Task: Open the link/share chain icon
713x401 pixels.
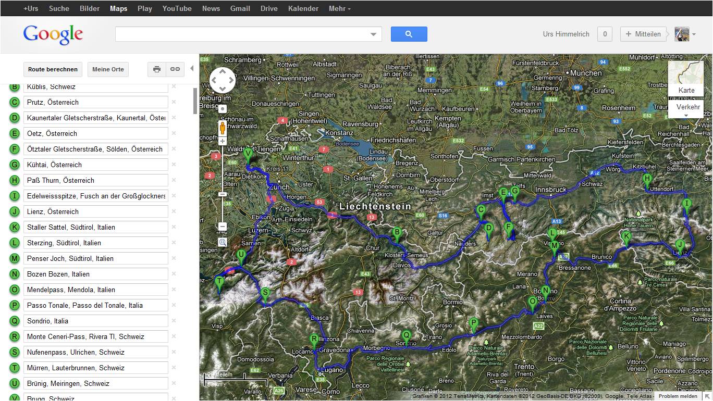Action: [x=175, y=69]
